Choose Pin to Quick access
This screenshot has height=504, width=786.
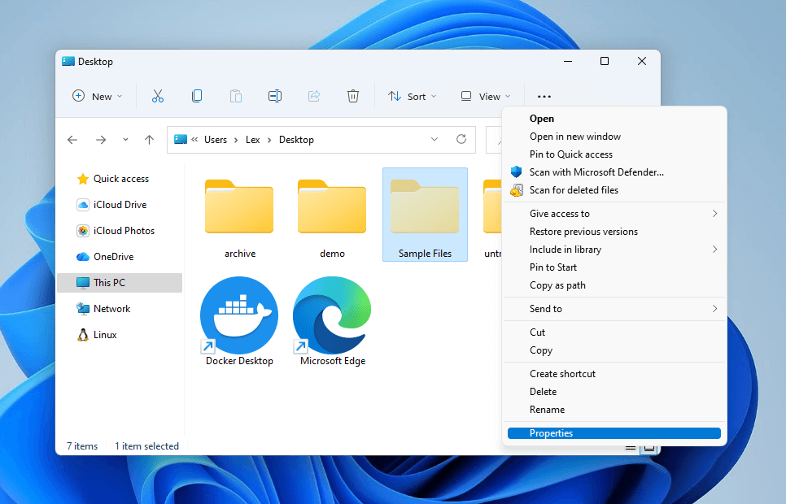pyautogui.click(x=614, y=154)
